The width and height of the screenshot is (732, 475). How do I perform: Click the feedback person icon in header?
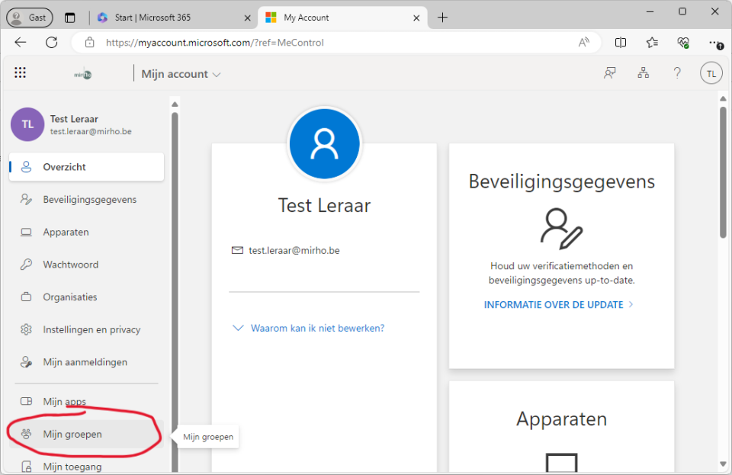click(610, 73)
